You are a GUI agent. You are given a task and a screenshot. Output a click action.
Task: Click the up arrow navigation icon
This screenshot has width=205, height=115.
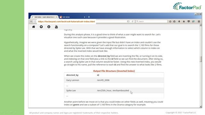(41, 27)
